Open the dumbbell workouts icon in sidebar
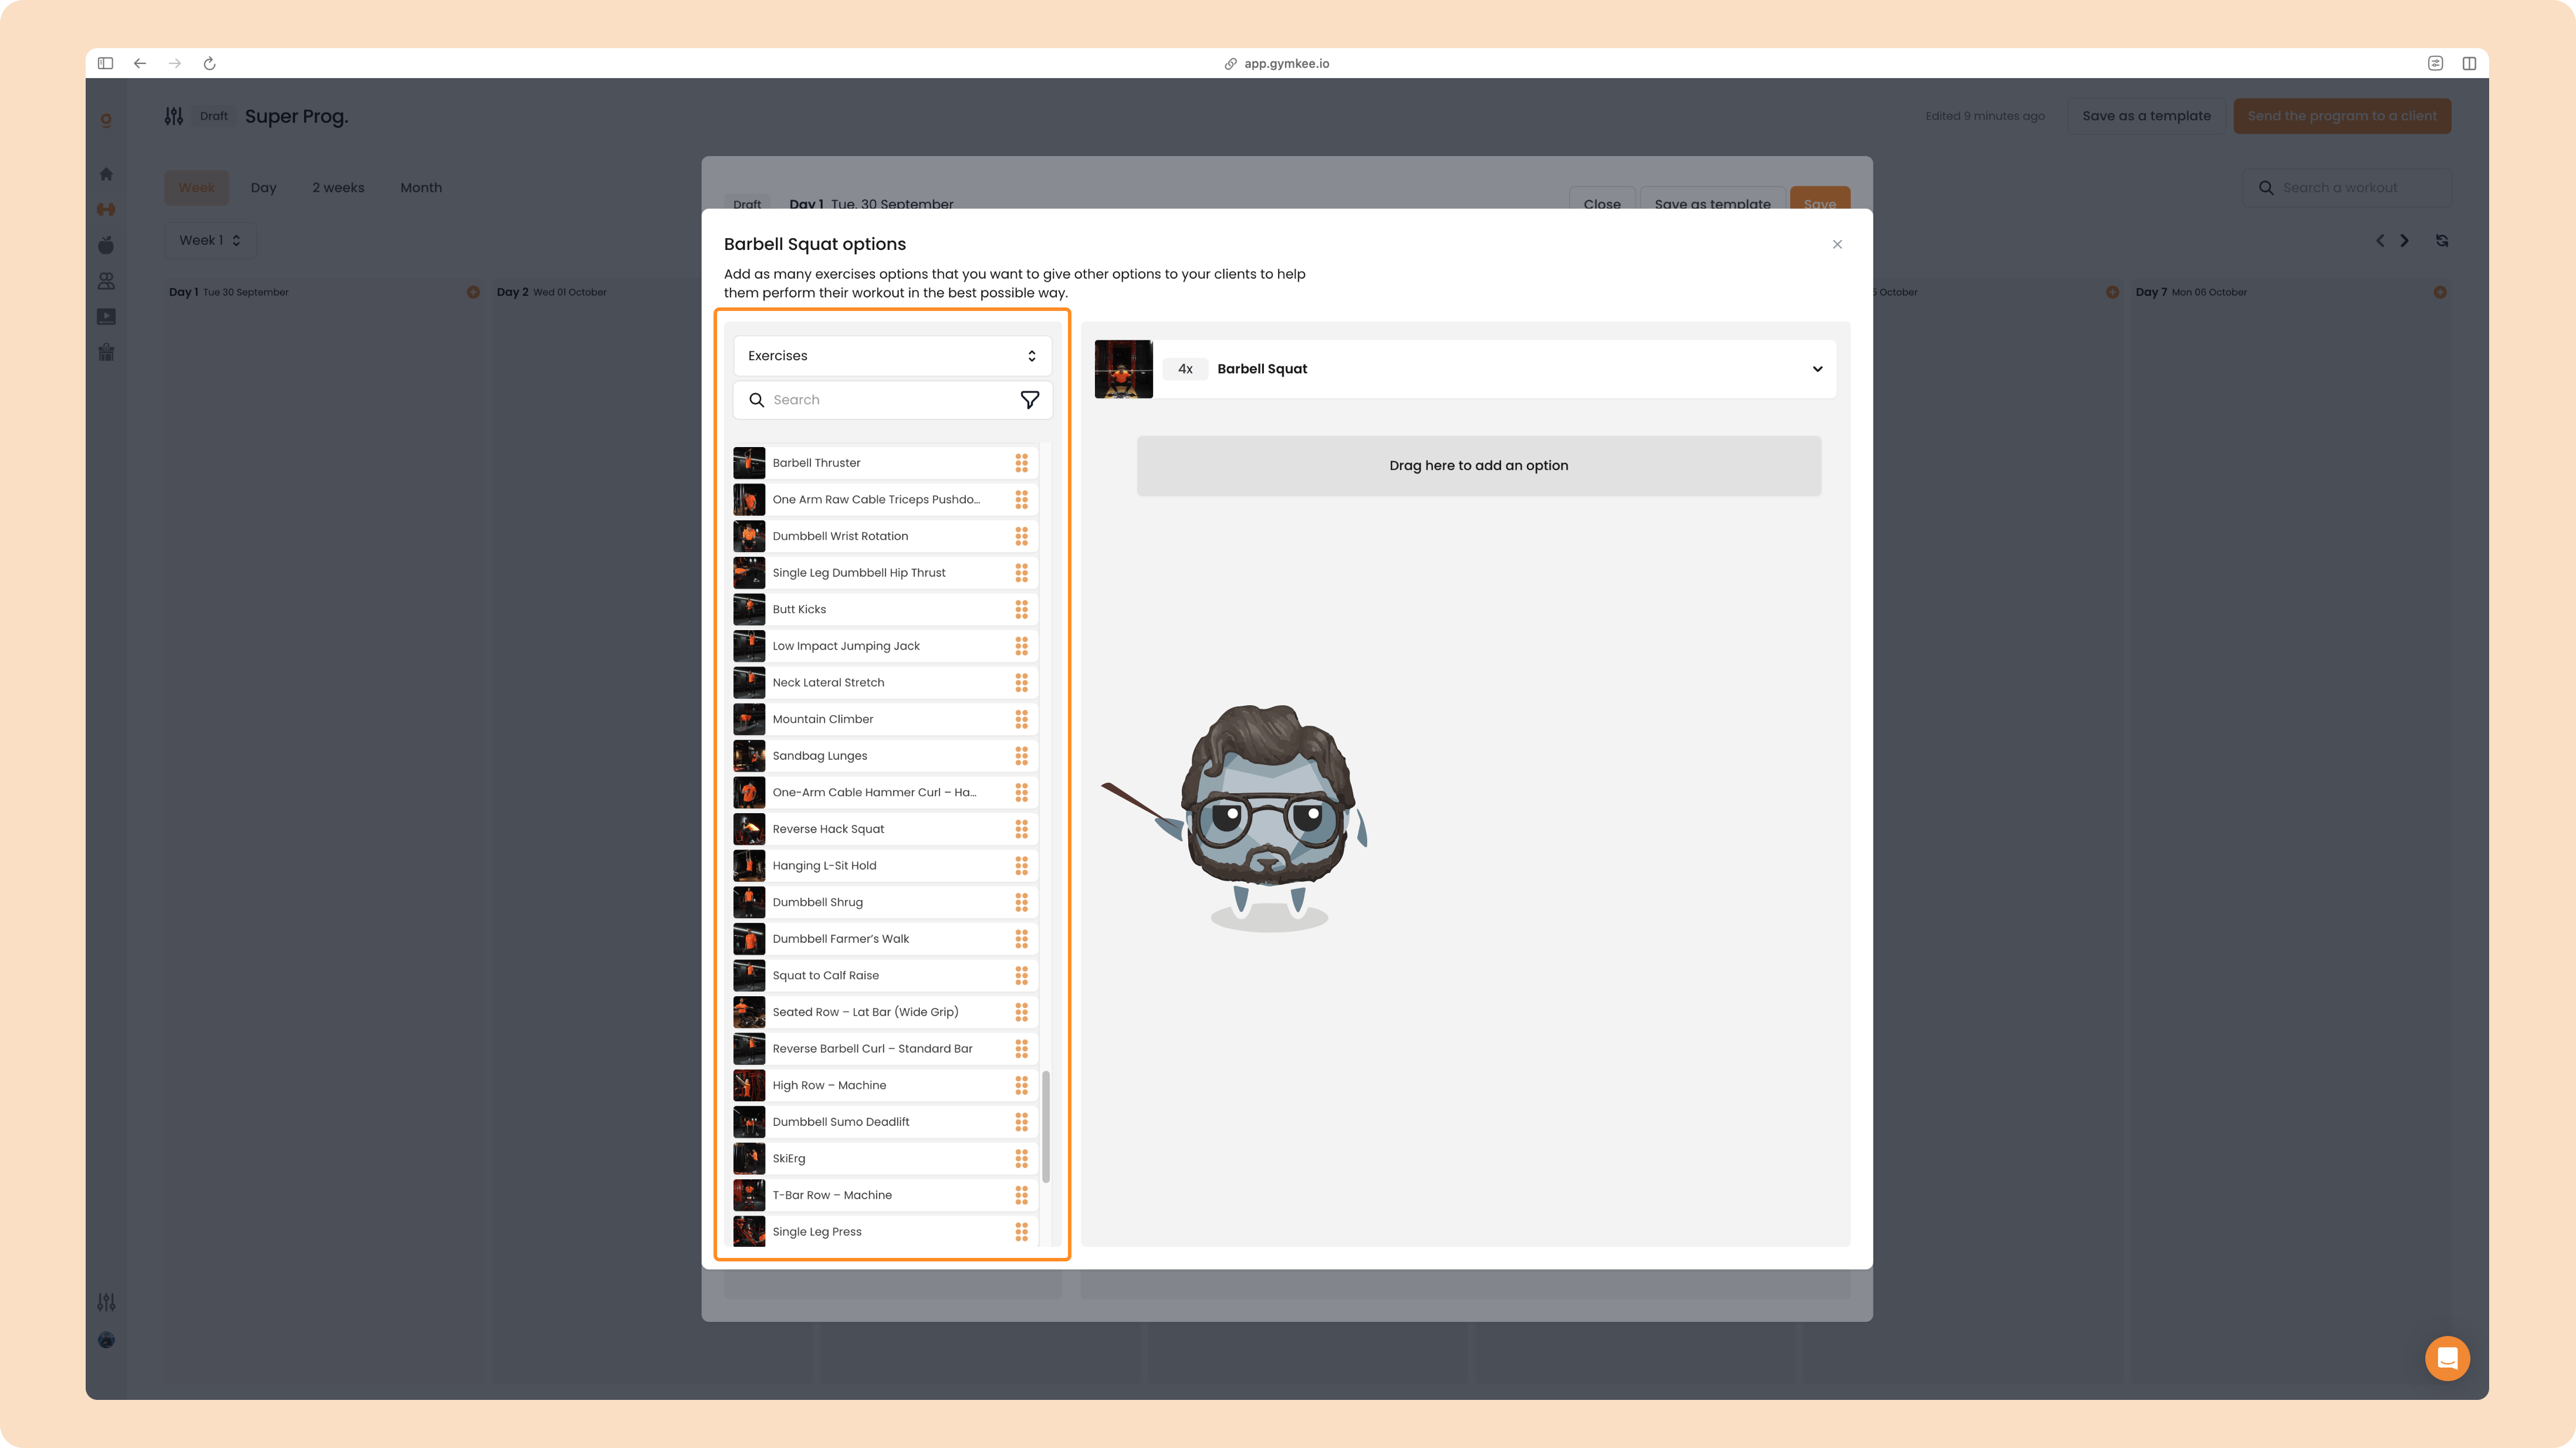 [106, 210]
